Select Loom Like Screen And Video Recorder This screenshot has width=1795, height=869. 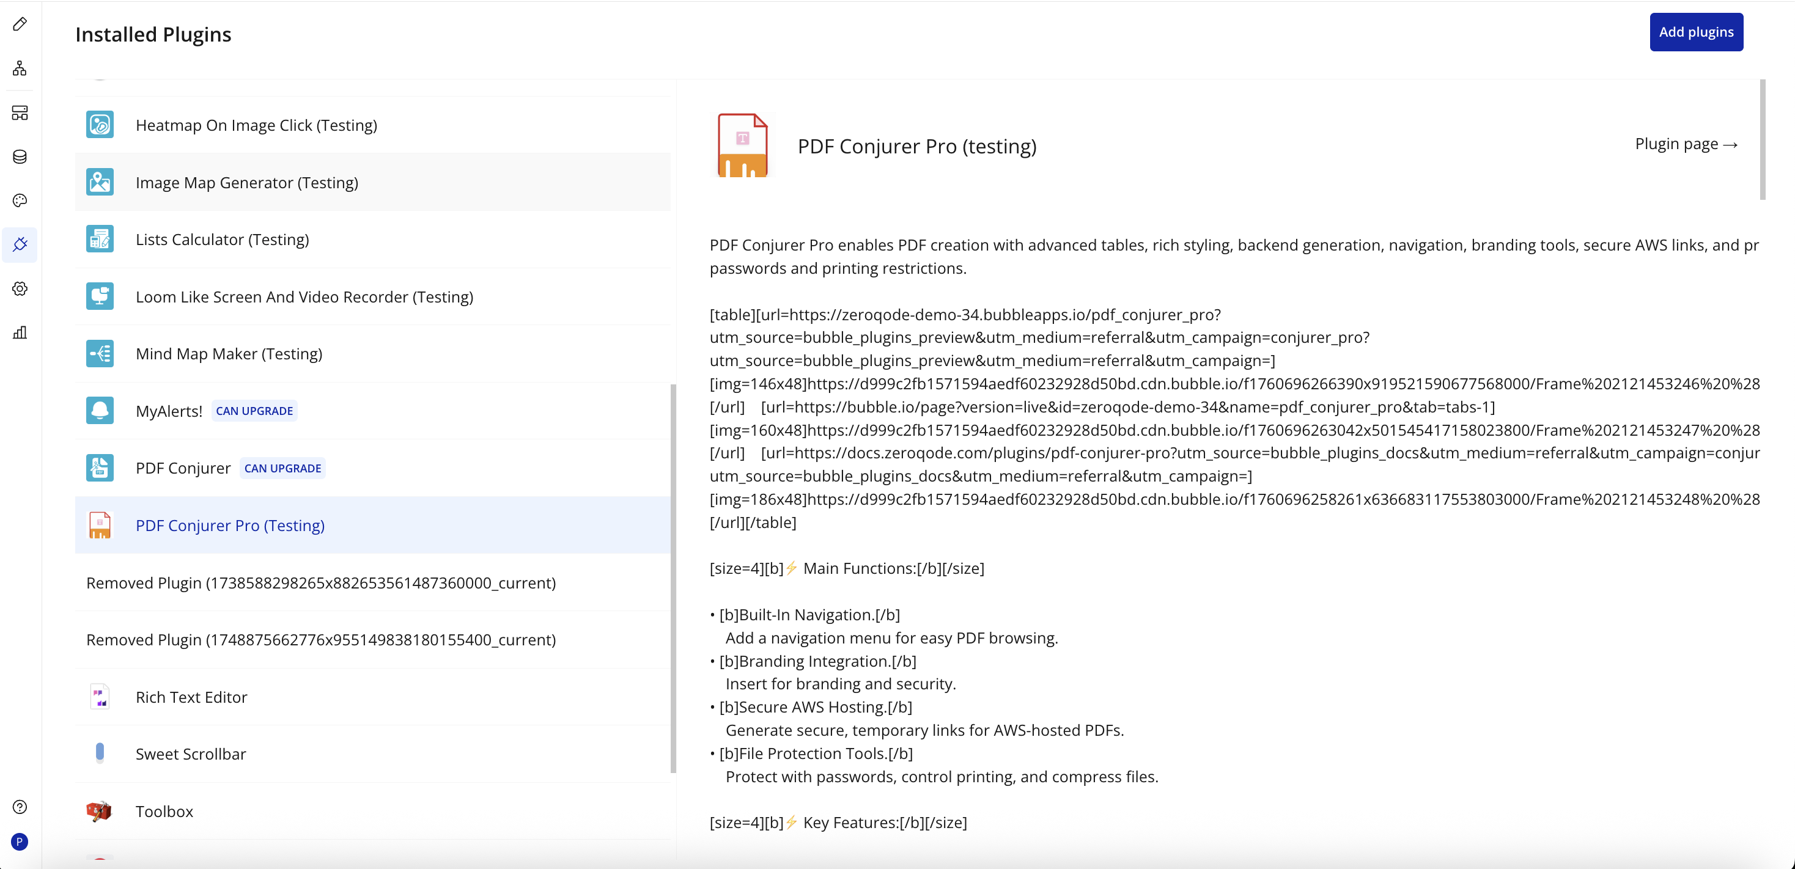tap(304, 296)
